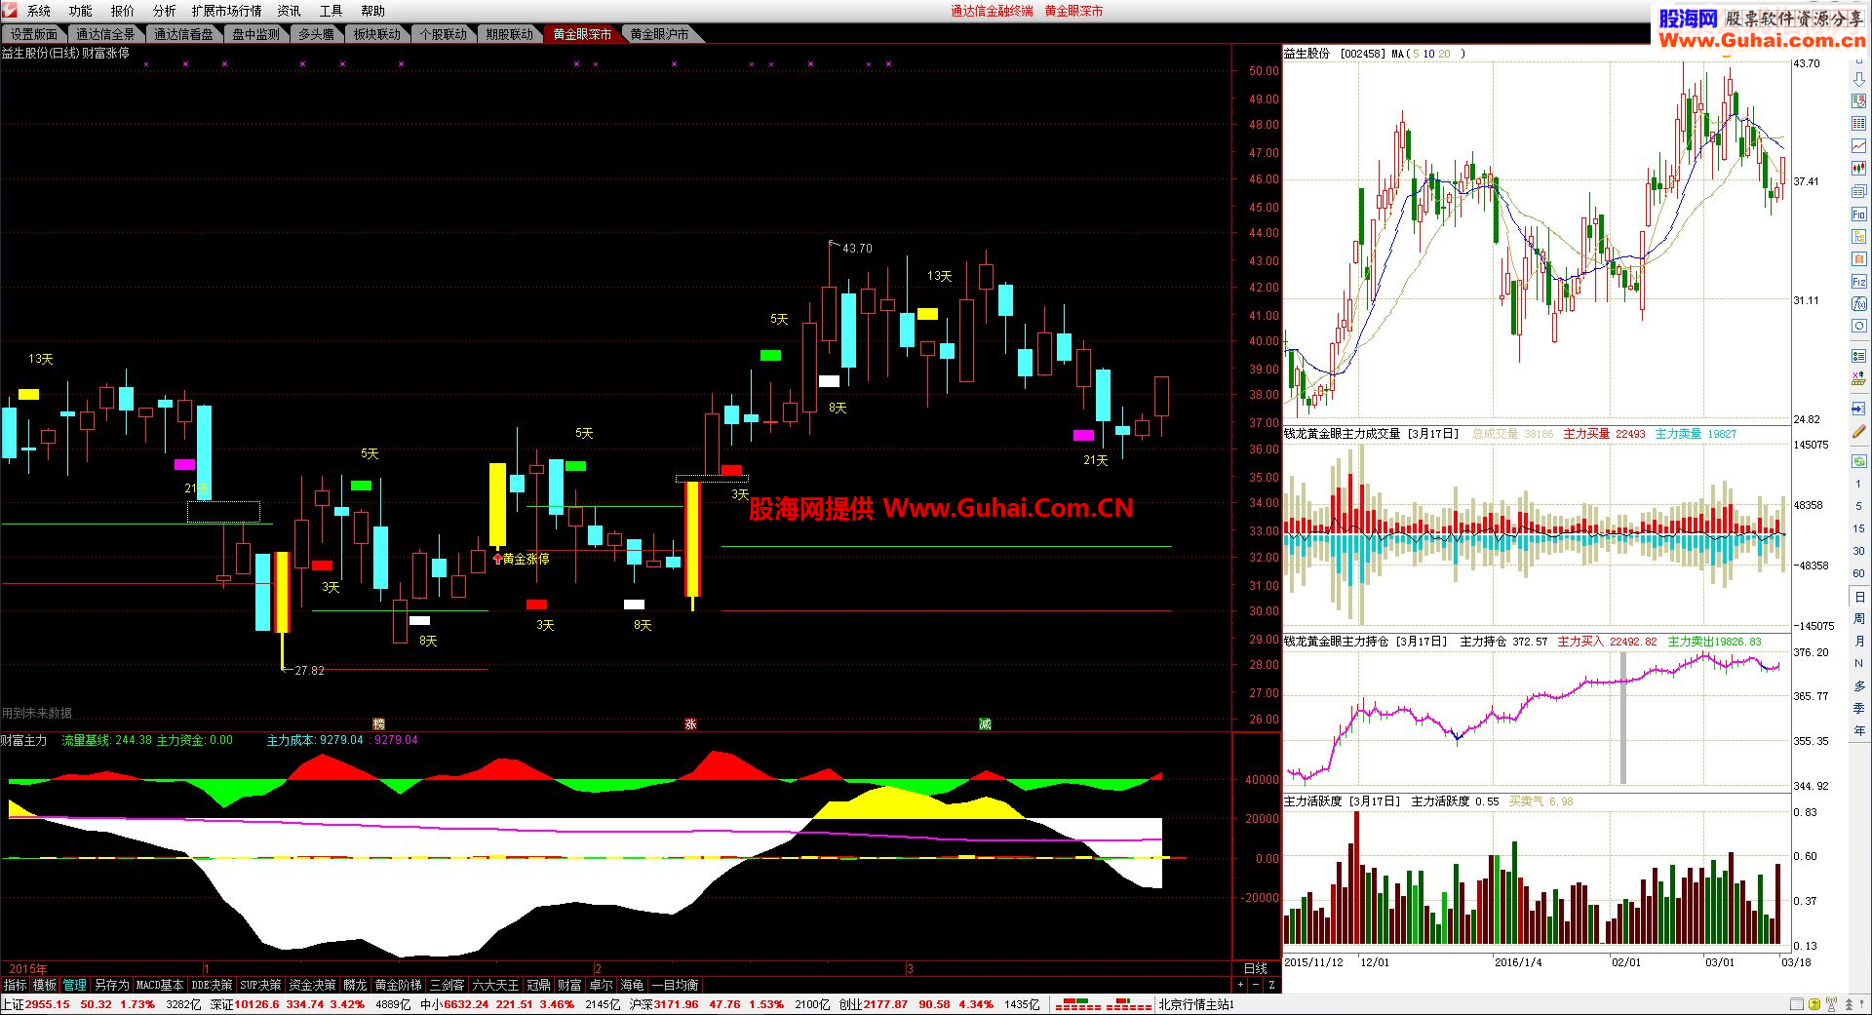Open the 帮助 menu
Image resolution: width=1872 pixels, height=1015 pixels.
(373, 11)
